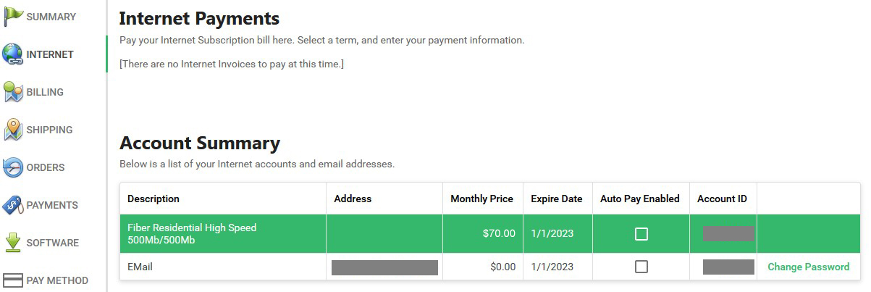Open the PAY METHOD menu item

coord(57,280)
